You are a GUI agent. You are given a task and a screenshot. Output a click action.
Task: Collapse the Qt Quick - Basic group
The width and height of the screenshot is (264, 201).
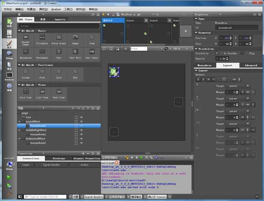(x=19, y=31)
